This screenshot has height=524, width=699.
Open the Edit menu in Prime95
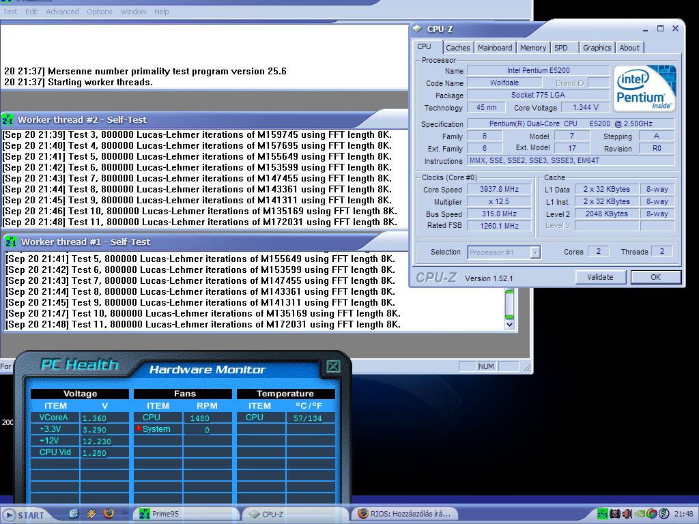[31, 12]
